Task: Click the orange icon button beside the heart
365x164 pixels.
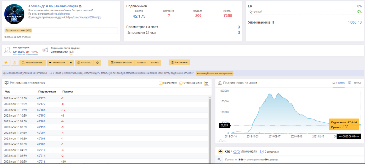Action: click(14, 63)
